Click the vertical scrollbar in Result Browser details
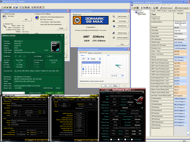190x142 pixels. (x=188, y=74)
